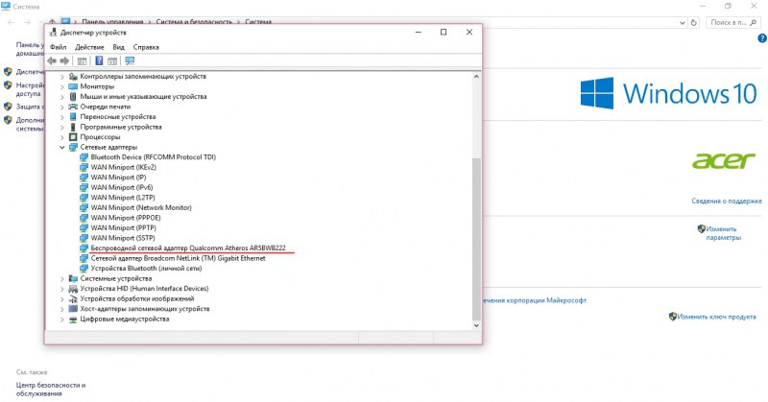Open the address bar dropdown in System window
The width and height of the screenshot is (768, 402).
tap(683, 22)
